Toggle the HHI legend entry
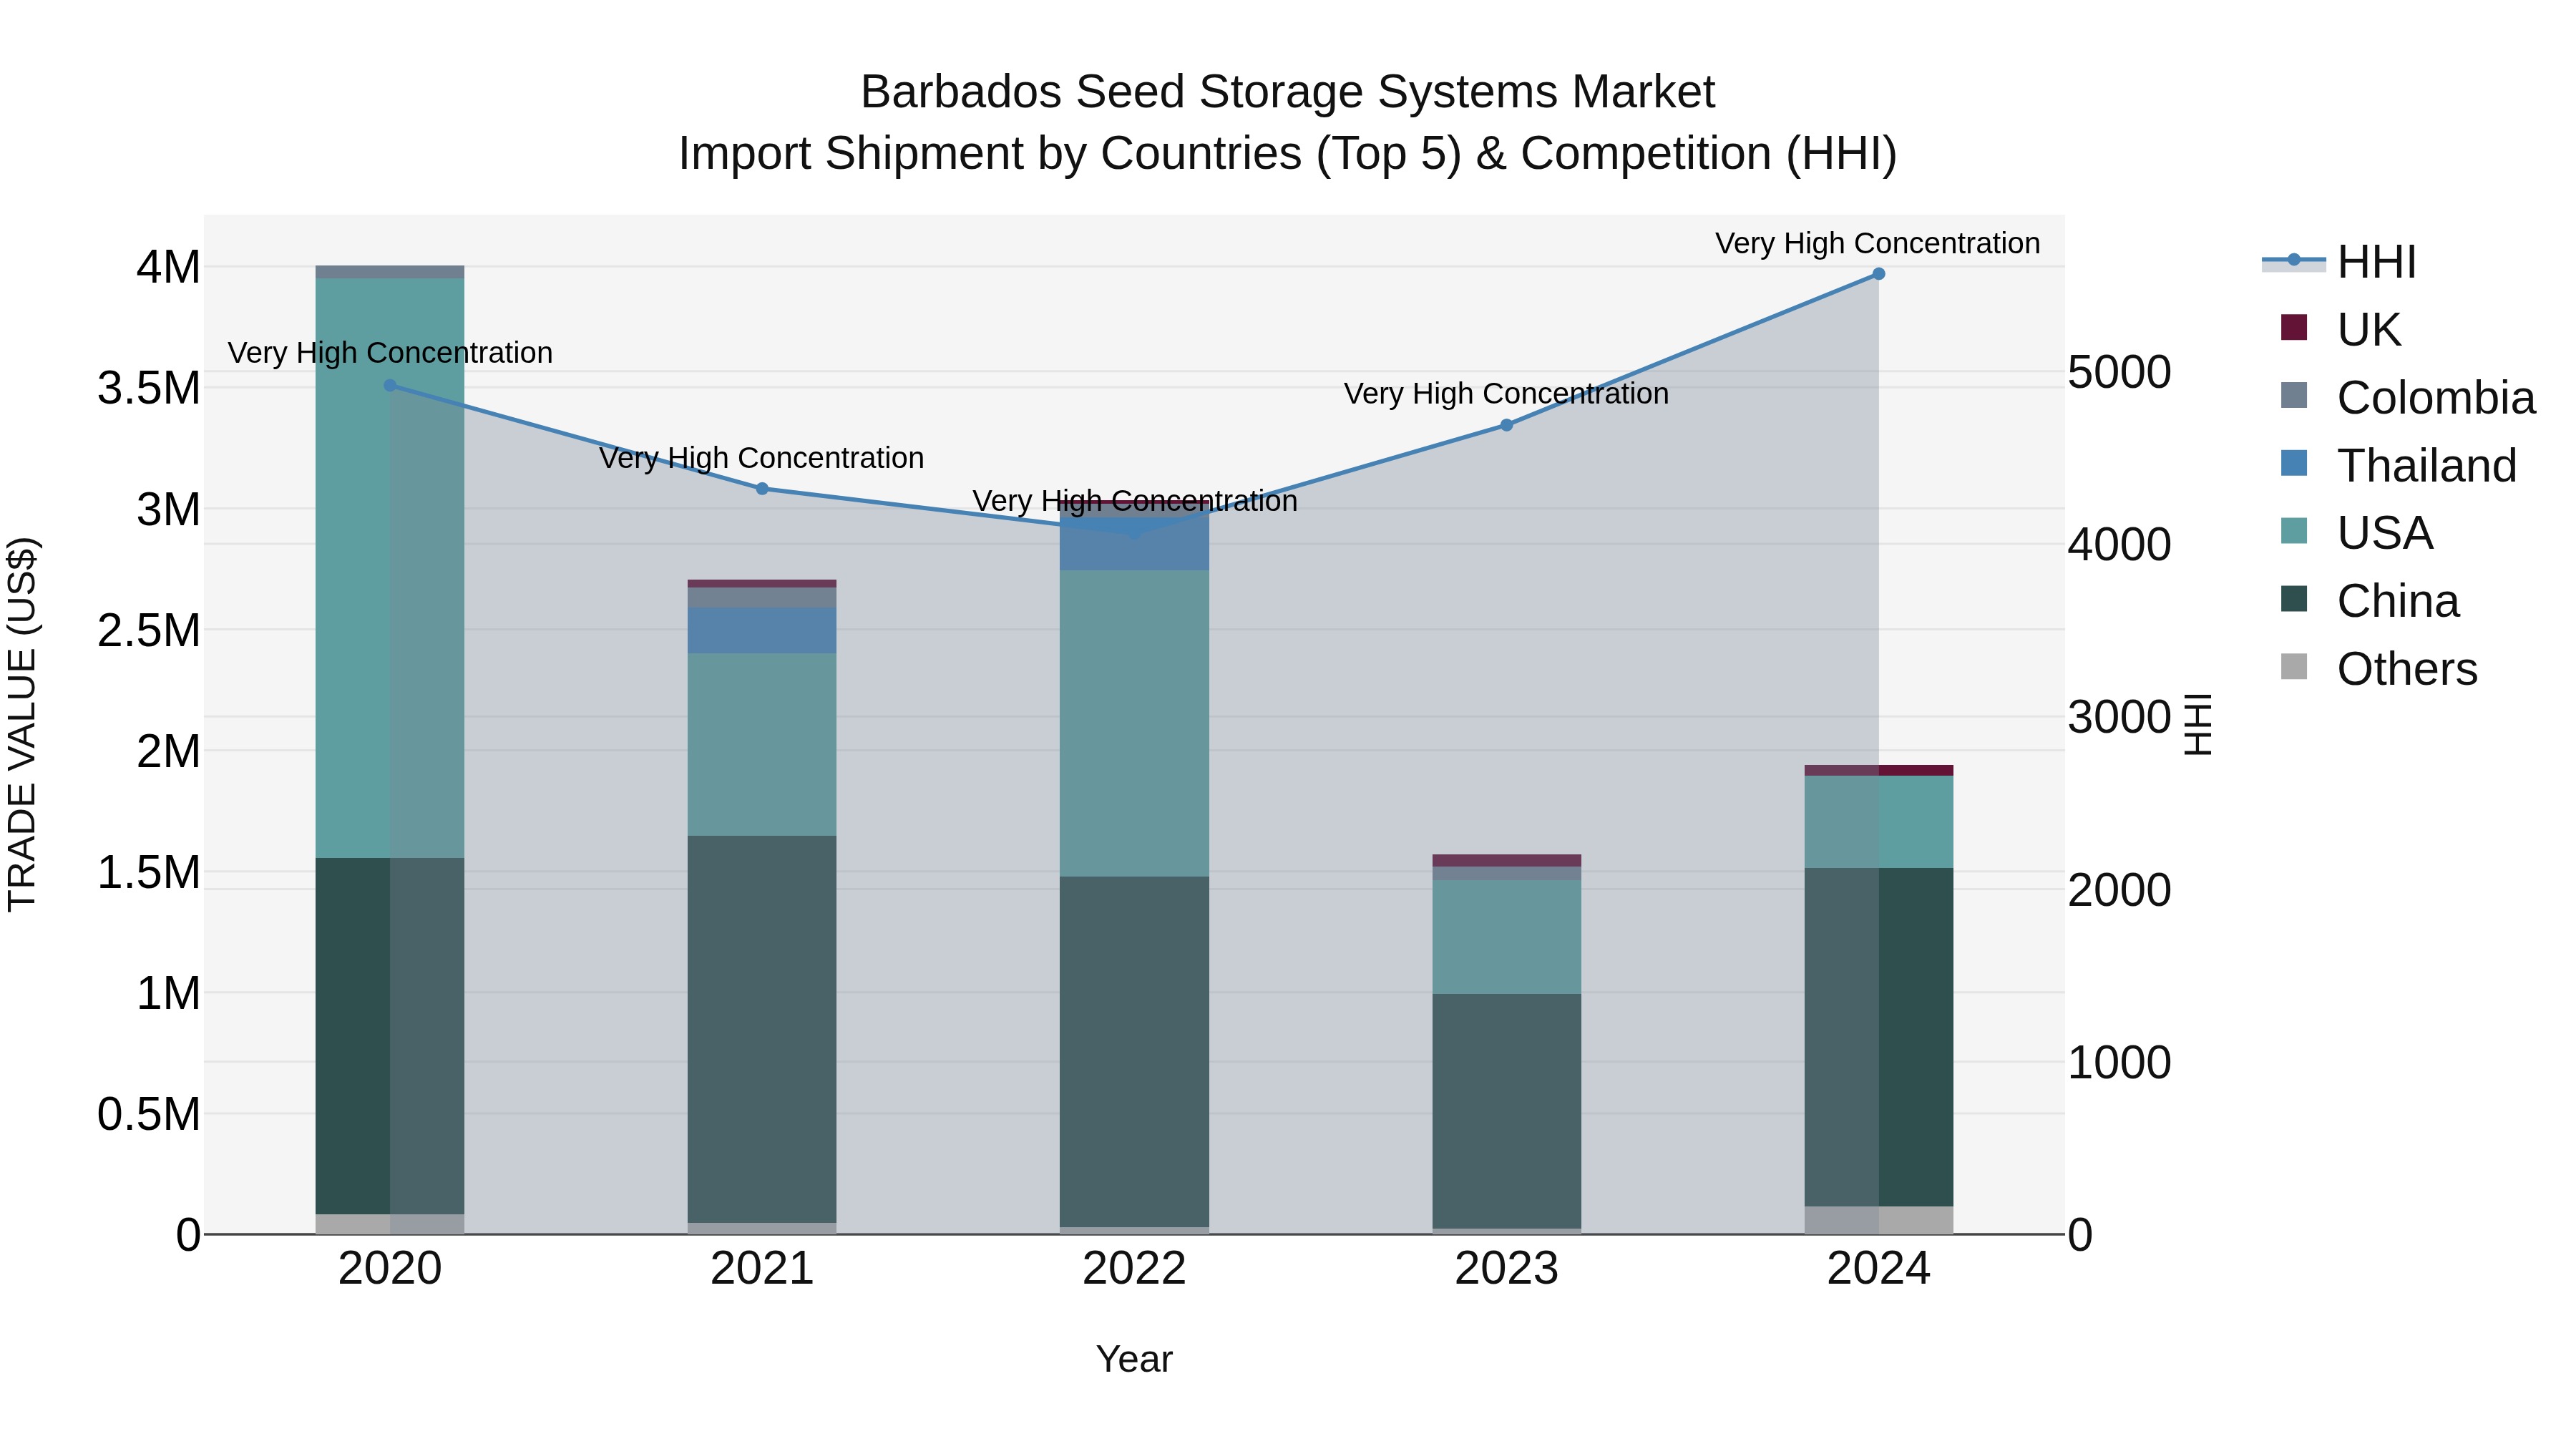The image size is (2576, 1449). 2340,262
